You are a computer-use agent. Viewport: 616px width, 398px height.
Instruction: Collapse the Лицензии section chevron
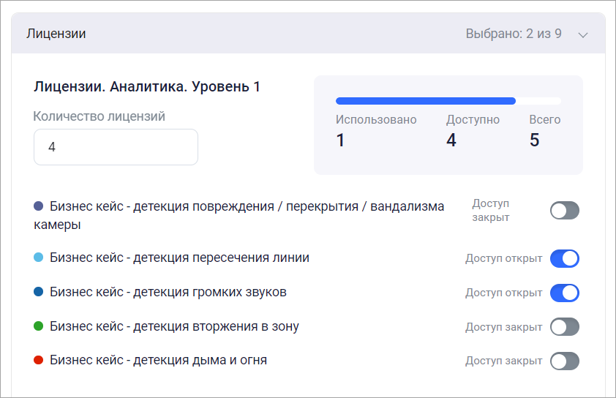(x=583, y=34)
